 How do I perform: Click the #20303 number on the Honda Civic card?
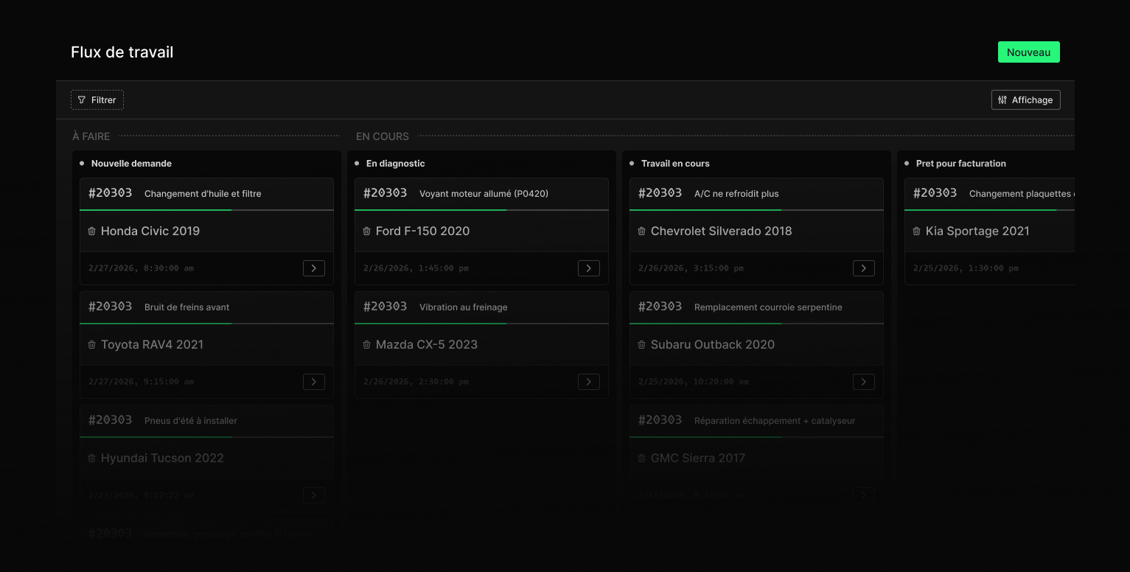tap(111, 193)
